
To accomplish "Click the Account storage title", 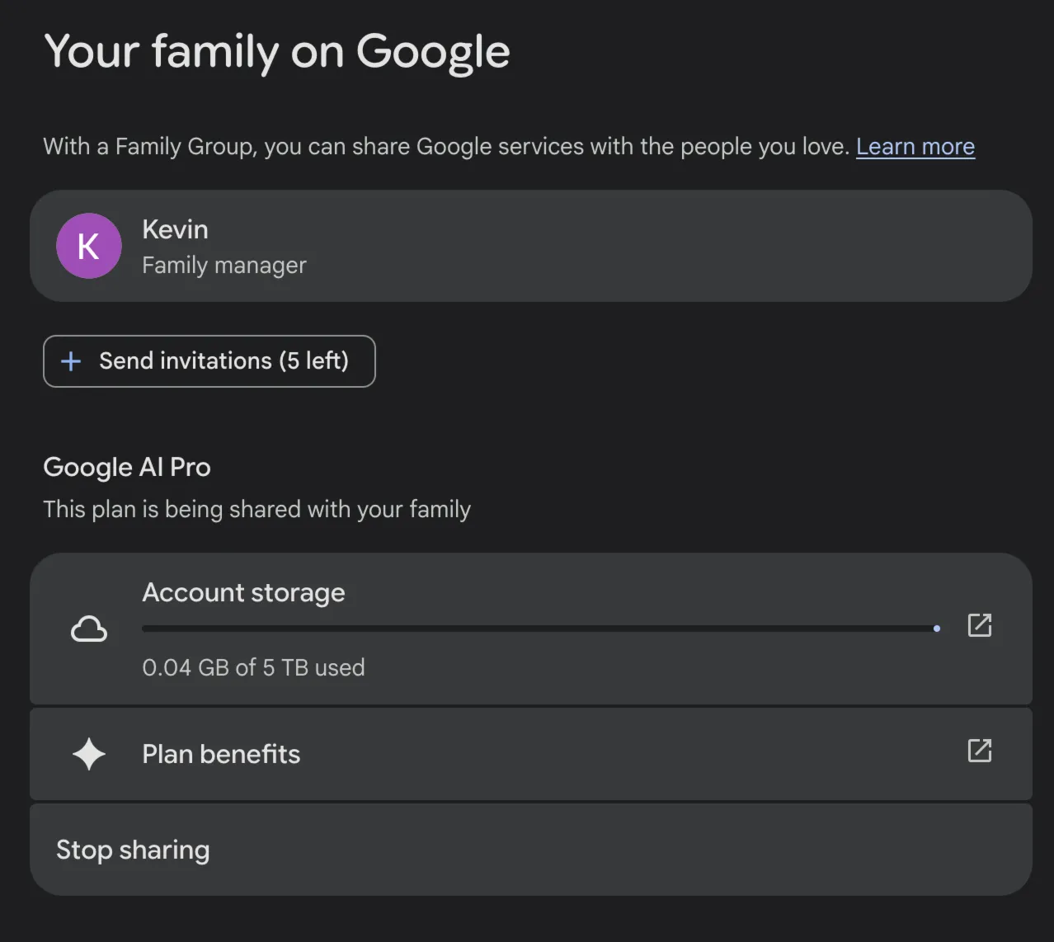I will click(243, 592).
